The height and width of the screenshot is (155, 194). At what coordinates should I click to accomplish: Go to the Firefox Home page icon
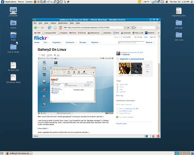pyautogui.click(x=61, y=28)
